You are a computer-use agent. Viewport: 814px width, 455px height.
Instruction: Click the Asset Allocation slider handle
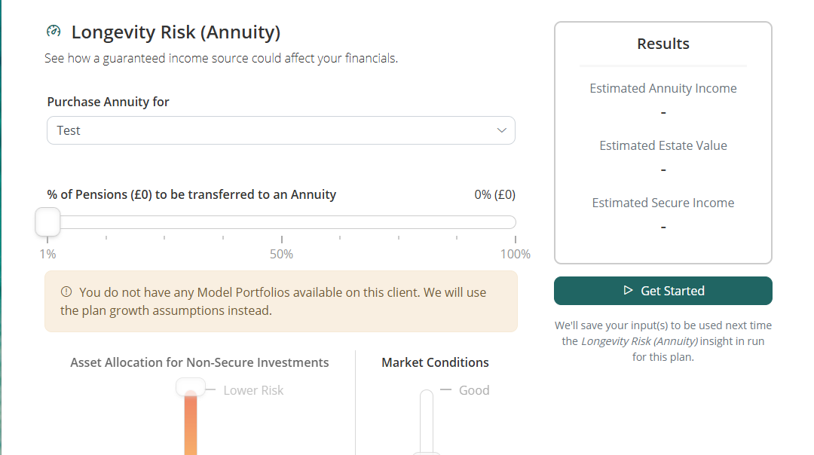pyautogui.click(x=191, y=387)
